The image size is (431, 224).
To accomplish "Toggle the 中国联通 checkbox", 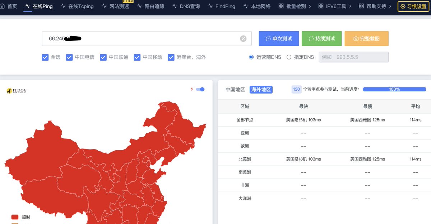I will click(x=103, y=57).
